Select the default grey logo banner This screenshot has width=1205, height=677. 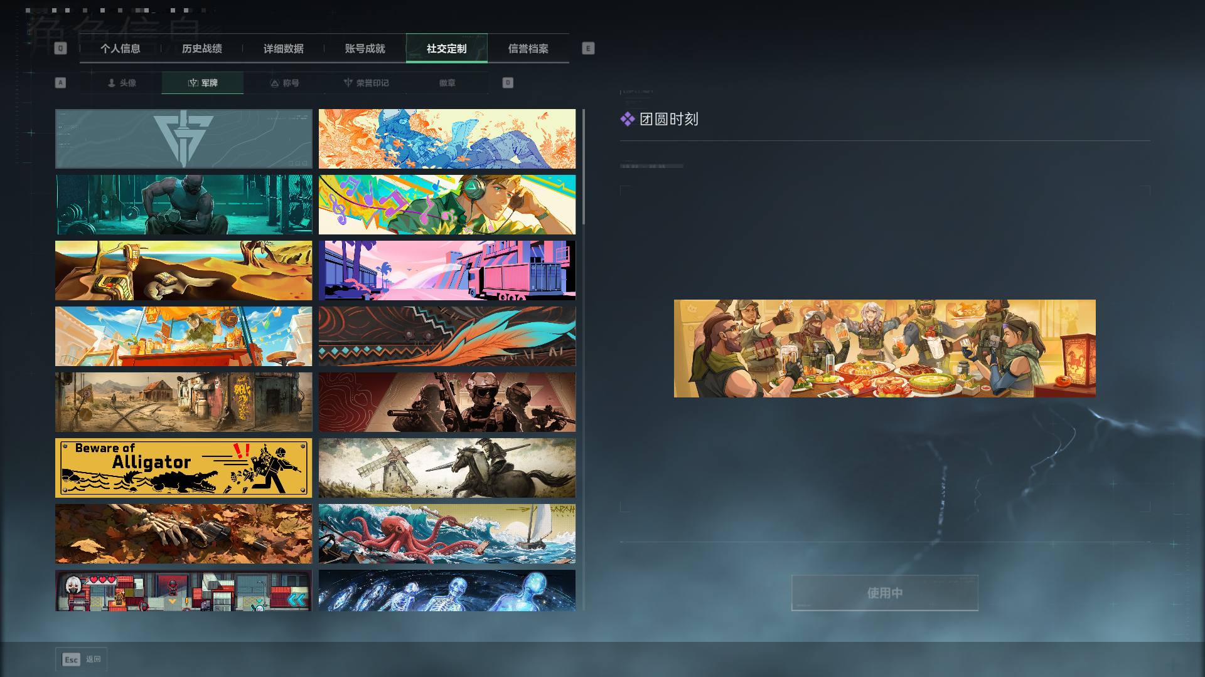pos(183,139)
